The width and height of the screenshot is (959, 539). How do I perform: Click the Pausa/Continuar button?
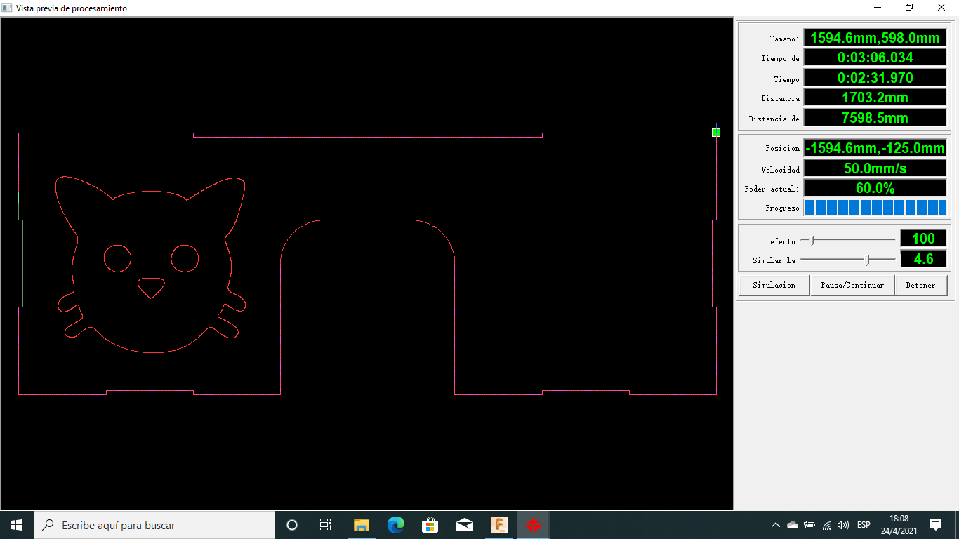point(852,286)
